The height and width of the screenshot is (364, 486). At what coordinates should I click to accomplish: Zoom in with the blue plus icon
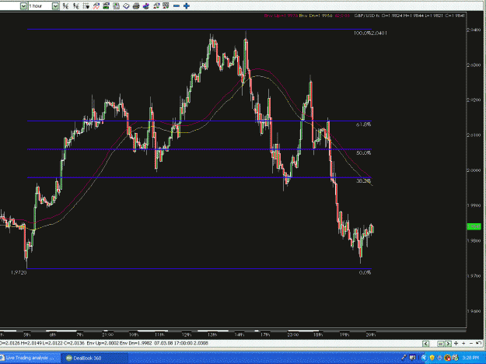coord(187,6)
